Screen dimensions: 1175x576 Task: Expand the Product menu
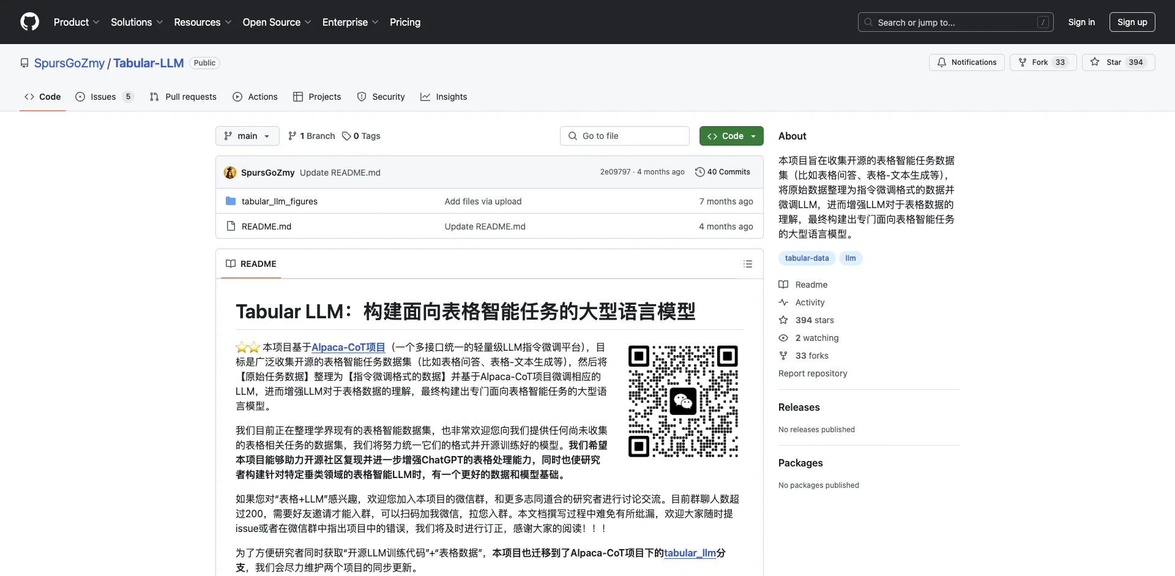click(x=76, y=22)
